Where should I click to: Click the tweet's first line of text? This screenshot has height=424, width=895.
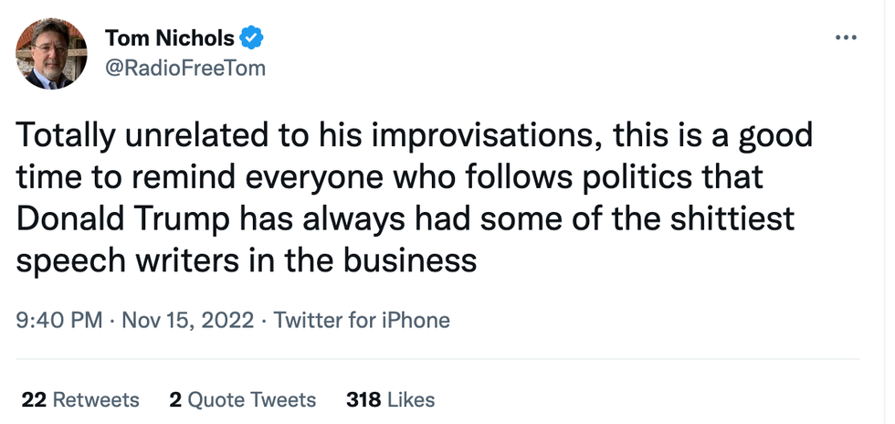coord(416,137)
